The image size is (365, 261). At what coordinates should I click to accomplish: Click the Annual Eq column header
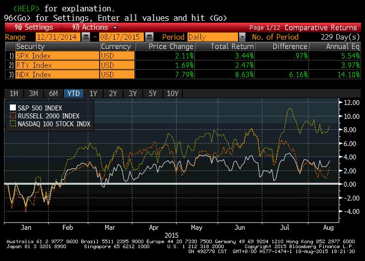pyautogui.click(x=335, y=47)
